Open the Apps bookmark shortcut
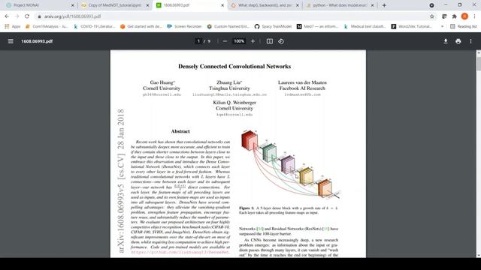Screen dimensions: 481x270 click(x=13, y=27)
